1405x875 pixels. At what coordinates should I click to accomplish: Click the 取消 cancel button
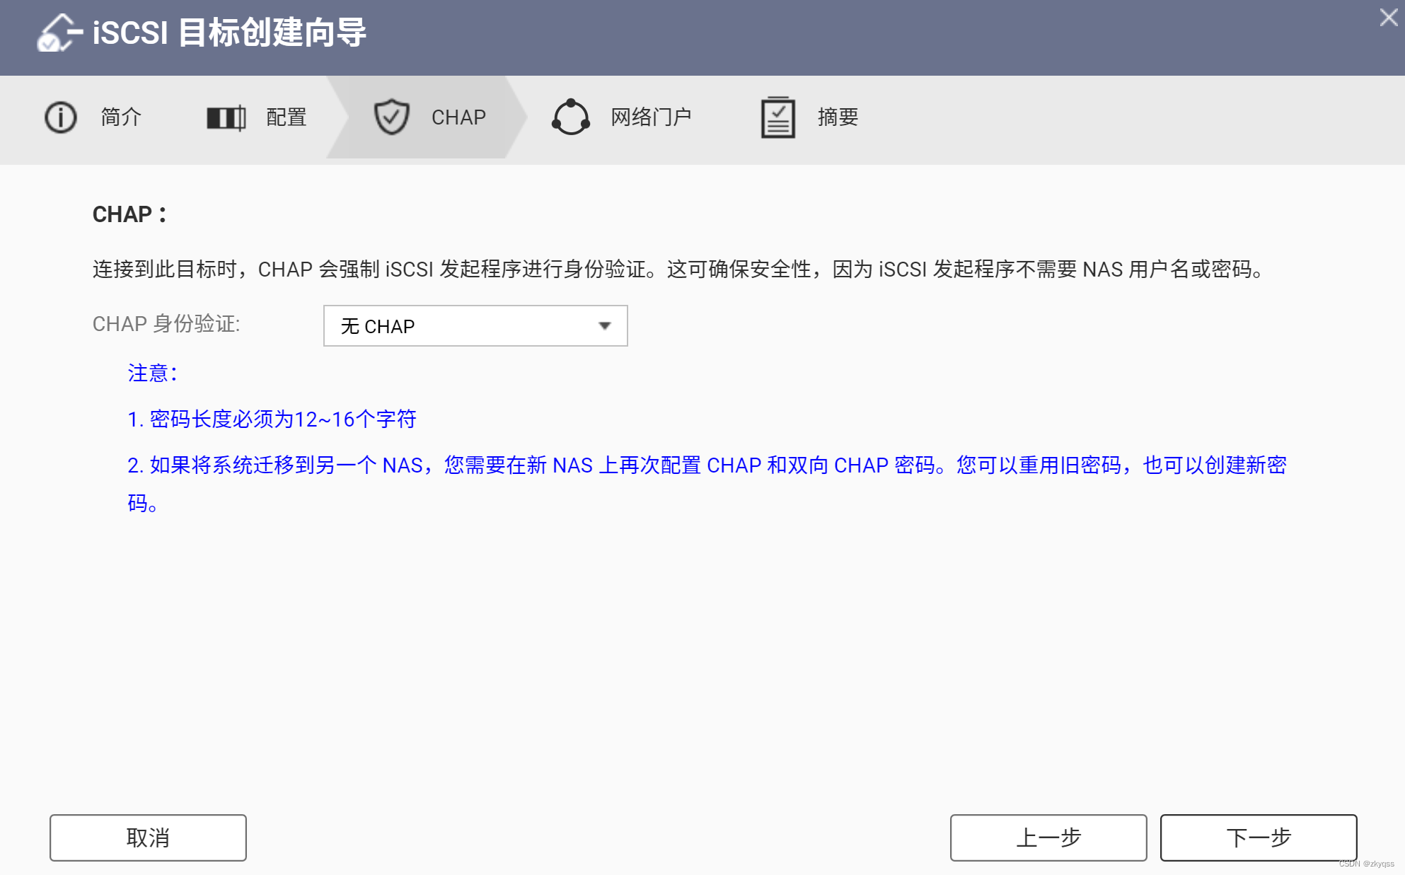click(147, 838)
